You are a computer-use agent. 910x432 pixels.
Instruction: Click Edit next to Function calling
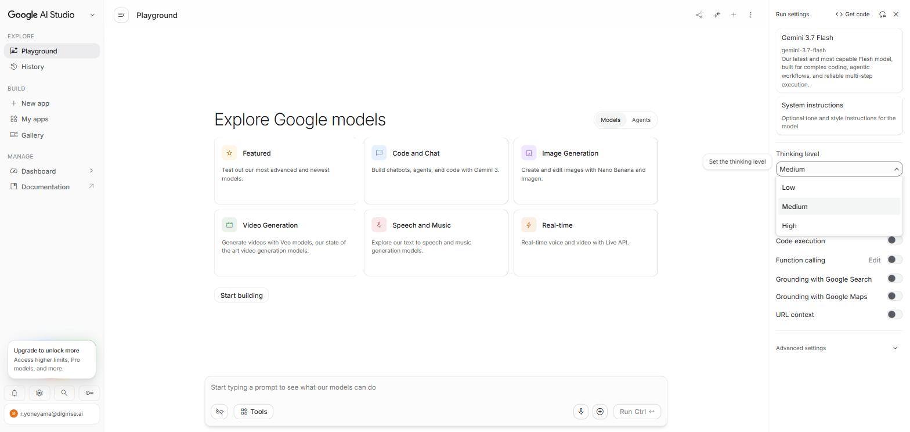tap(874, 260)
